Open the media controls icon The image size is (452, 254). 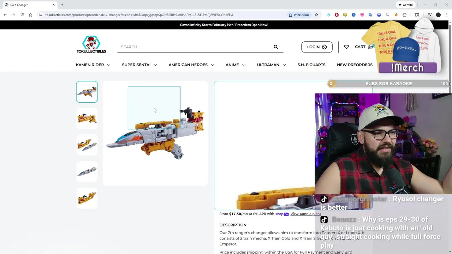click(430, 15)
